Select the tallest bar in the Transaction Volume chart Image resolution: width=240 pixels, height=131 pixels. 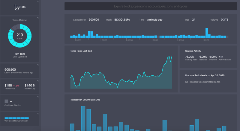(83, 118)
